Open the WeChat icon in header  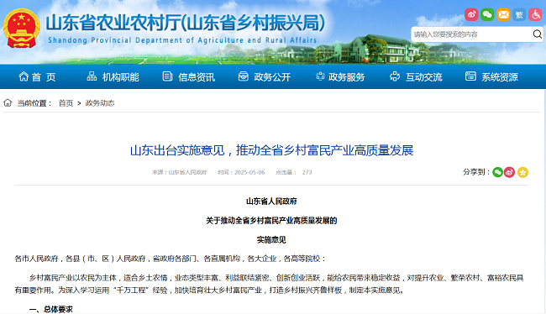coord(487,14)
